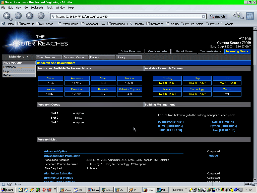The width and height of the screenshot is (257, 193).
Task: Click the Forward navigation button
Action: coord(18,16)
